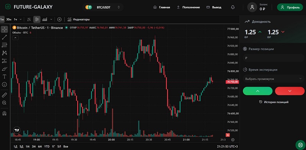Viewport: 306px width, 150px height.
Task: Open the Пополнение page
Action: (x=188, y=7)
